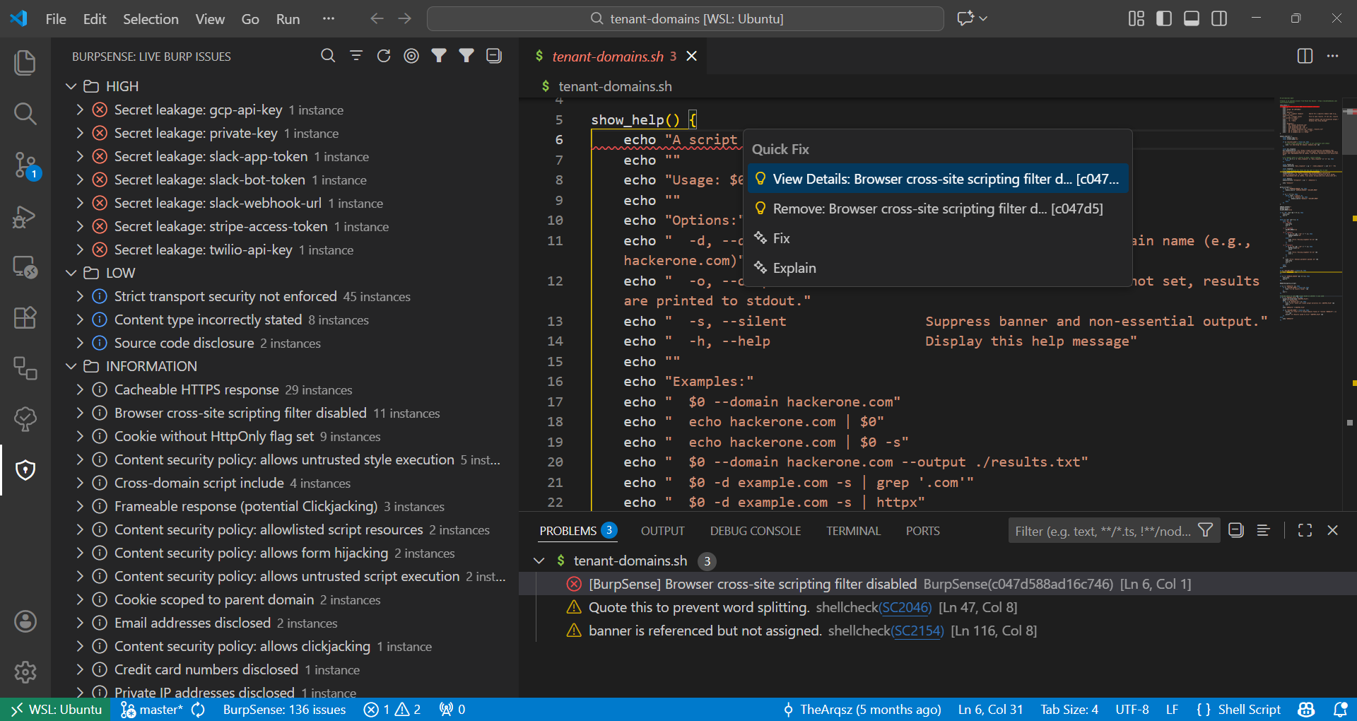Open the Testing view in the activity bar
The image size is (1357, 721).
point(25,418)
